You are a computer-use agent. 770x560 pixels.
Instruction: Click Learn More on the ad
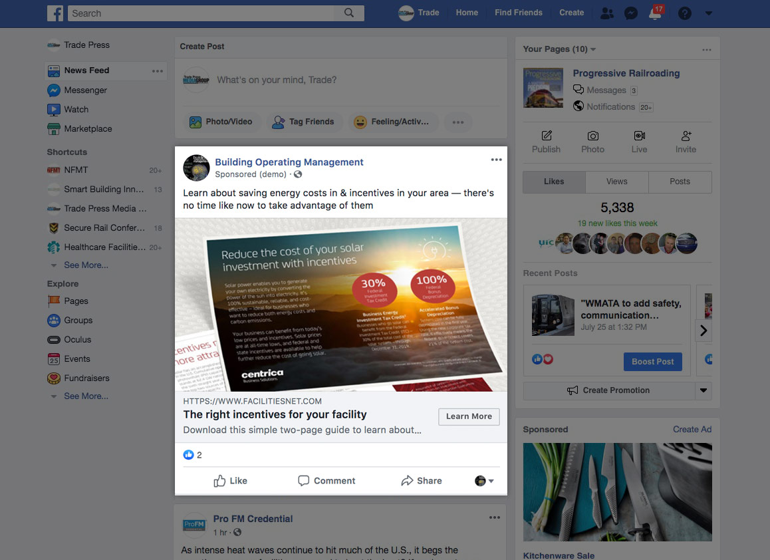[x=469, y=416]
